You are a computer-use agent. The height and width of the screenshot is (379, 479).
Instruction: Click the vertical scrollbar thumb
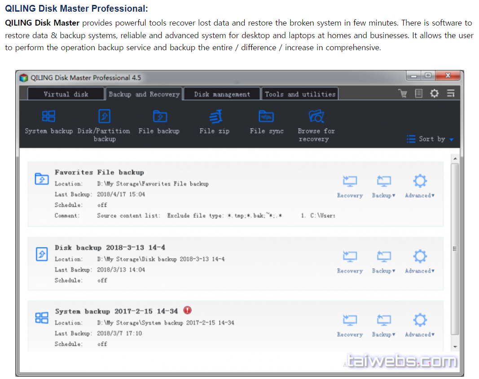[455, 249]
